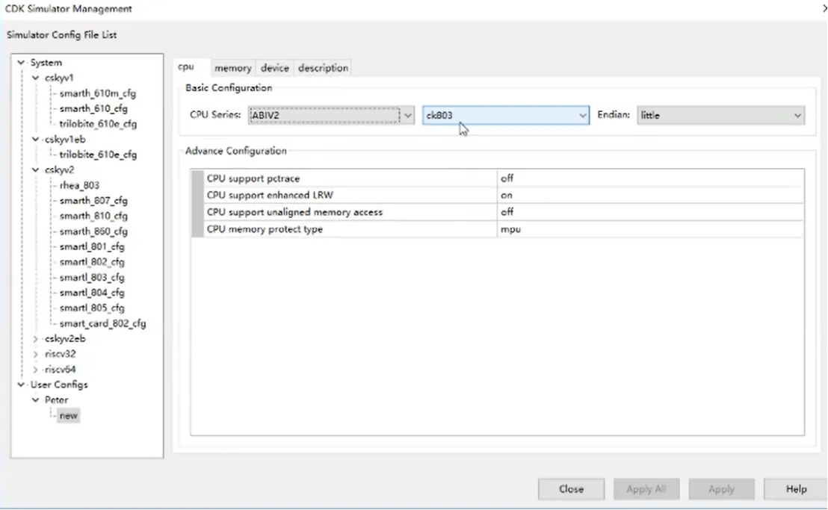Open the CPU Series ABIV2 dropdown
828x510 pixels.
pos(331,116)
